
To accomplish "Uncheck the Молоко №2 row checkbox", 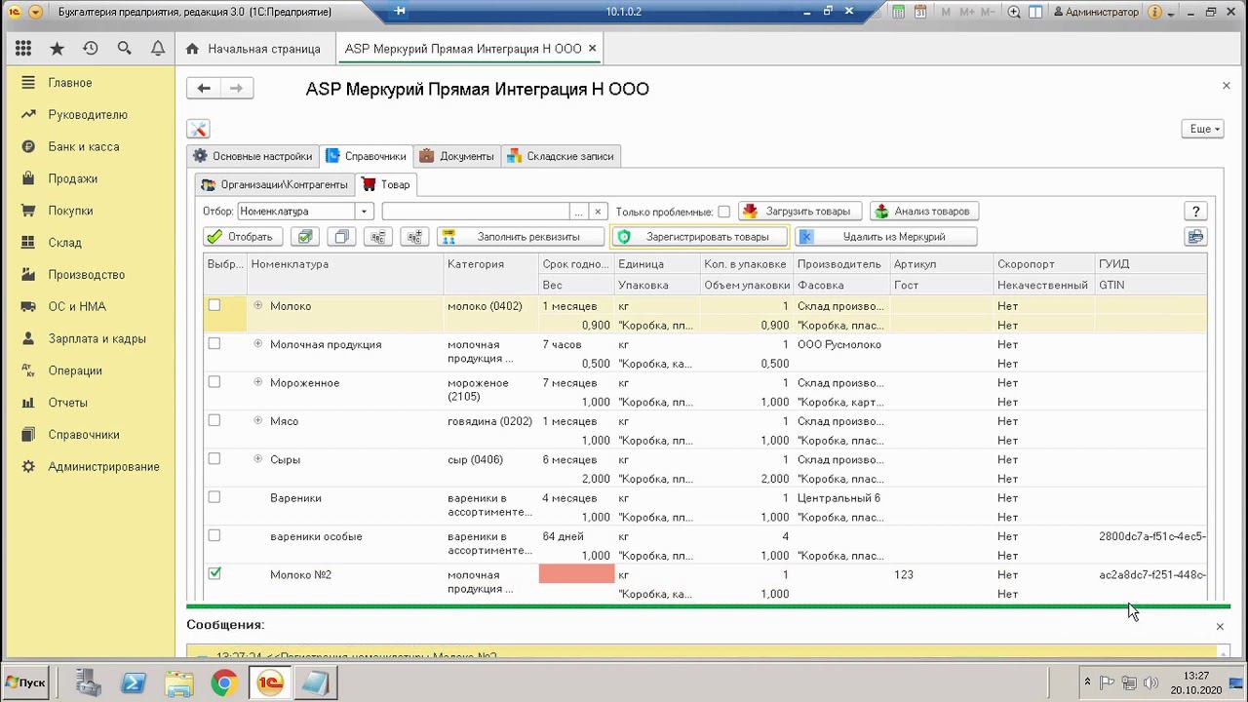I will tap(214, 573).
